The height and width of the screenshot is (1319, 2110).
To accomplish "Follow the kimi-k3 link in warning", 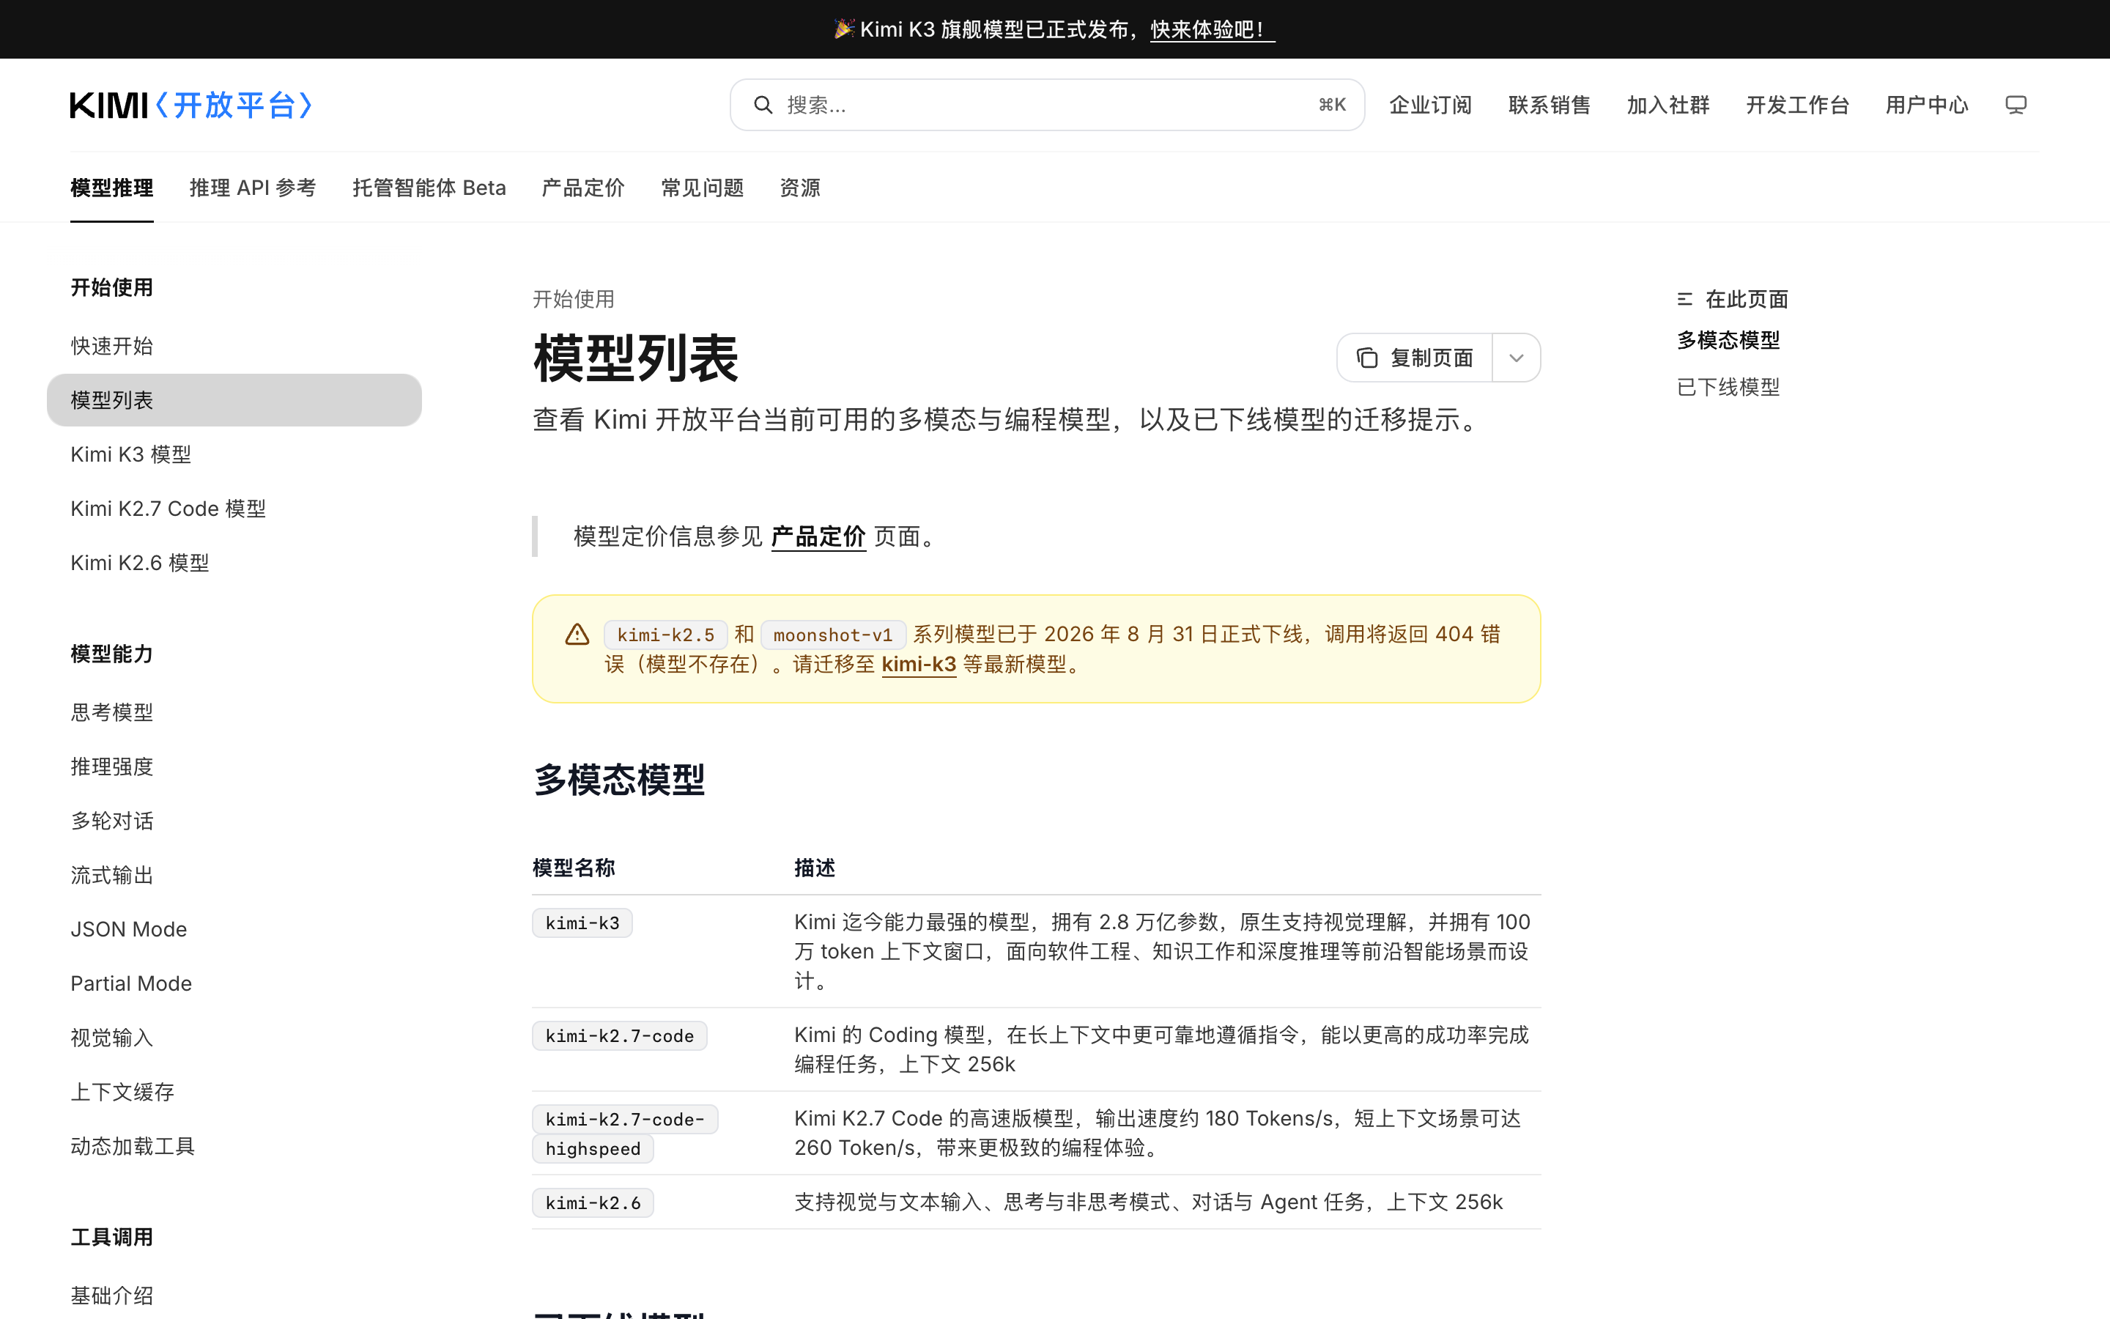I will [x=919, y=664].
